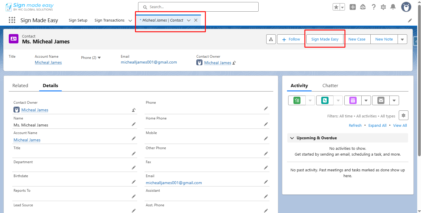Click the Refresh link in Activity panel
Viewport: 421px width, 213px height.
tap(355, 125)
